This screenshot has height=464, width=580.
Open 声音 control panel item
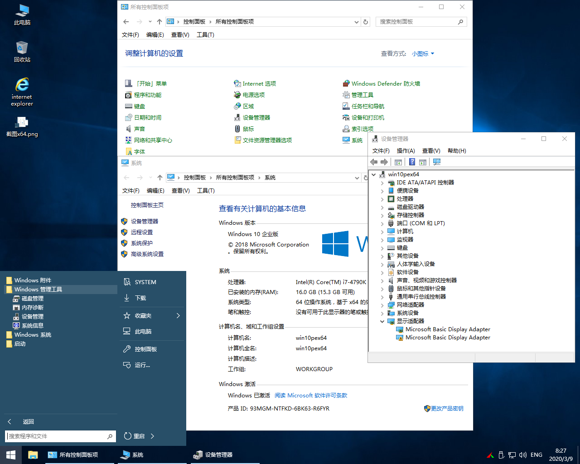(x=135, y=129)
